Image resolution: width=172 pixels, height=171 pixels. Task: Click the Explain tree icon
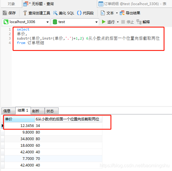pyautogui.click(x=139, y=22)
